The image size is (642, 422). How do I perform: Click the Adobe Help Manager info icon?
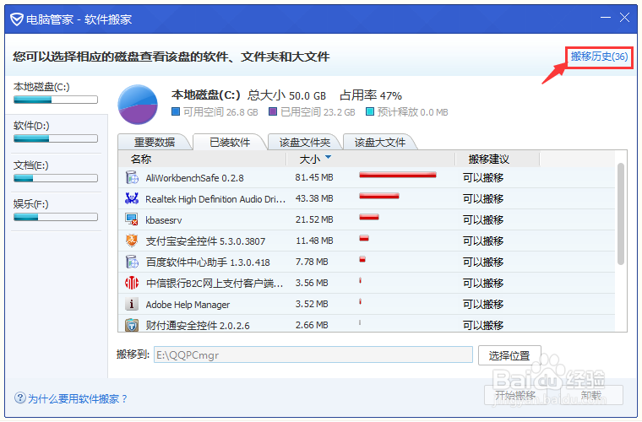coord(132,304)
